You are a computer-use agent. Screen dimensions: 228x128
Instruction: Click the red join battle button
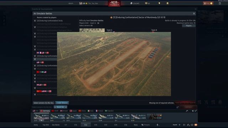coord(185,103)
